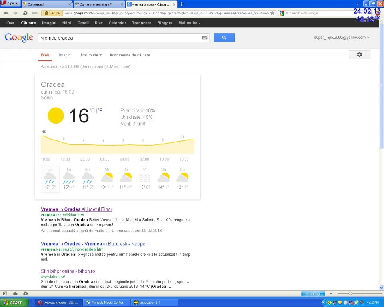Open 'Vremea in Oradea - Vremea in Bucuresti - Kappa' result
This screenshot has width=384, height=307.
pos(93,244)
